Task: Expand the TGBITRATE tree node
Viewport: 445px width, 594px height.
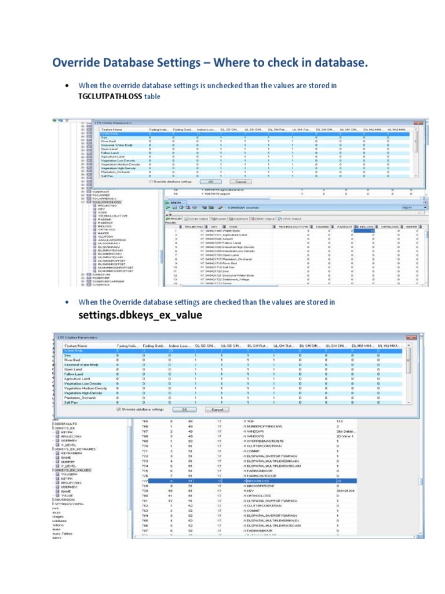Action: (83, 192)
